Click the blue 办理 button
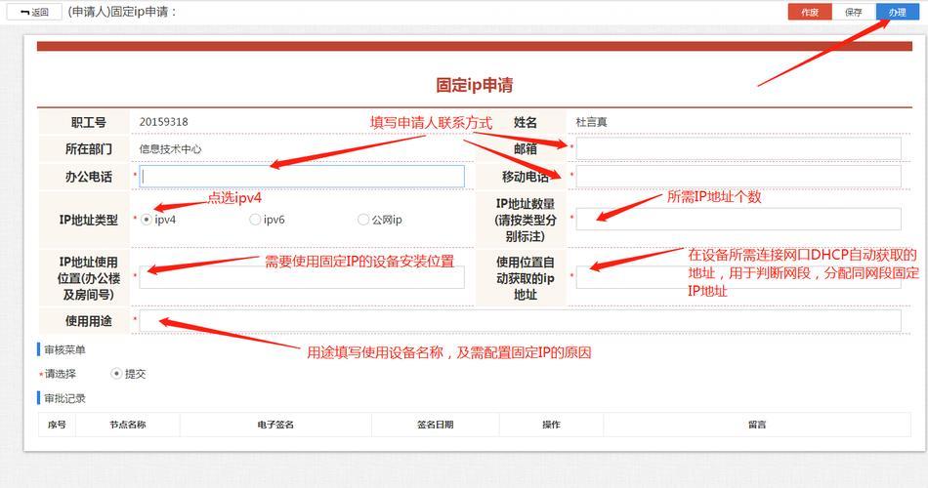This screenshot has width=928, height=488. (x=897, y=12)
